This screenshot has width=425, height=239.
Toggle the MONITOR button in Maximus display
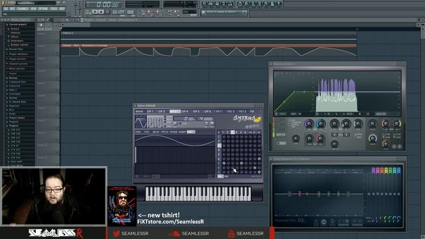tap(381, 114)
